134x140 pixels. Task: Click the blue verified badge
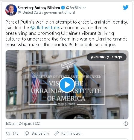point(63,8)
